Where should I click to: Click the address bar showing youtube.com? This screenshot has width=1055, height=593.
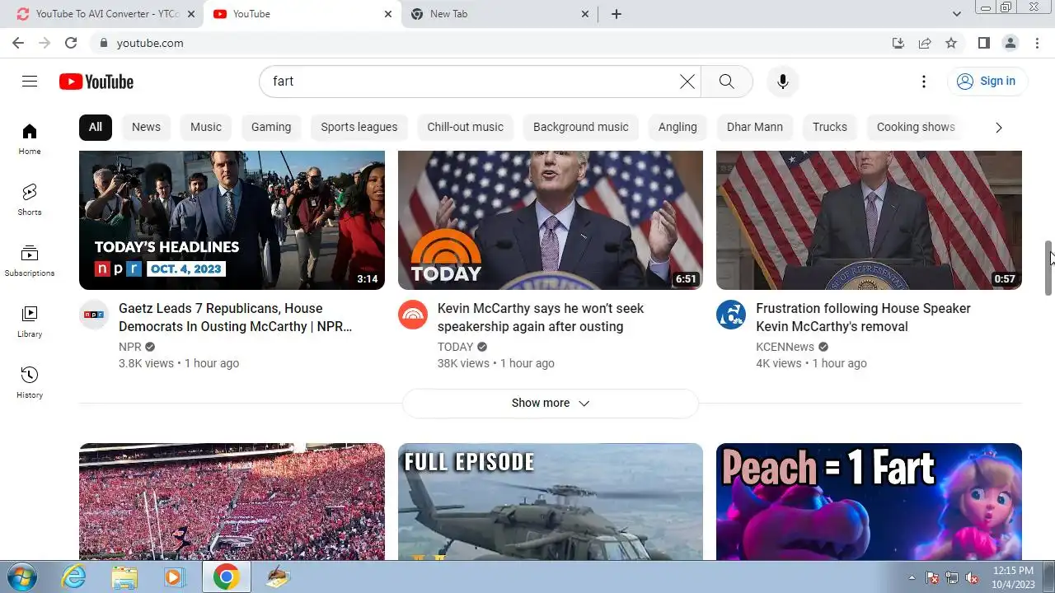pos(486,43)
